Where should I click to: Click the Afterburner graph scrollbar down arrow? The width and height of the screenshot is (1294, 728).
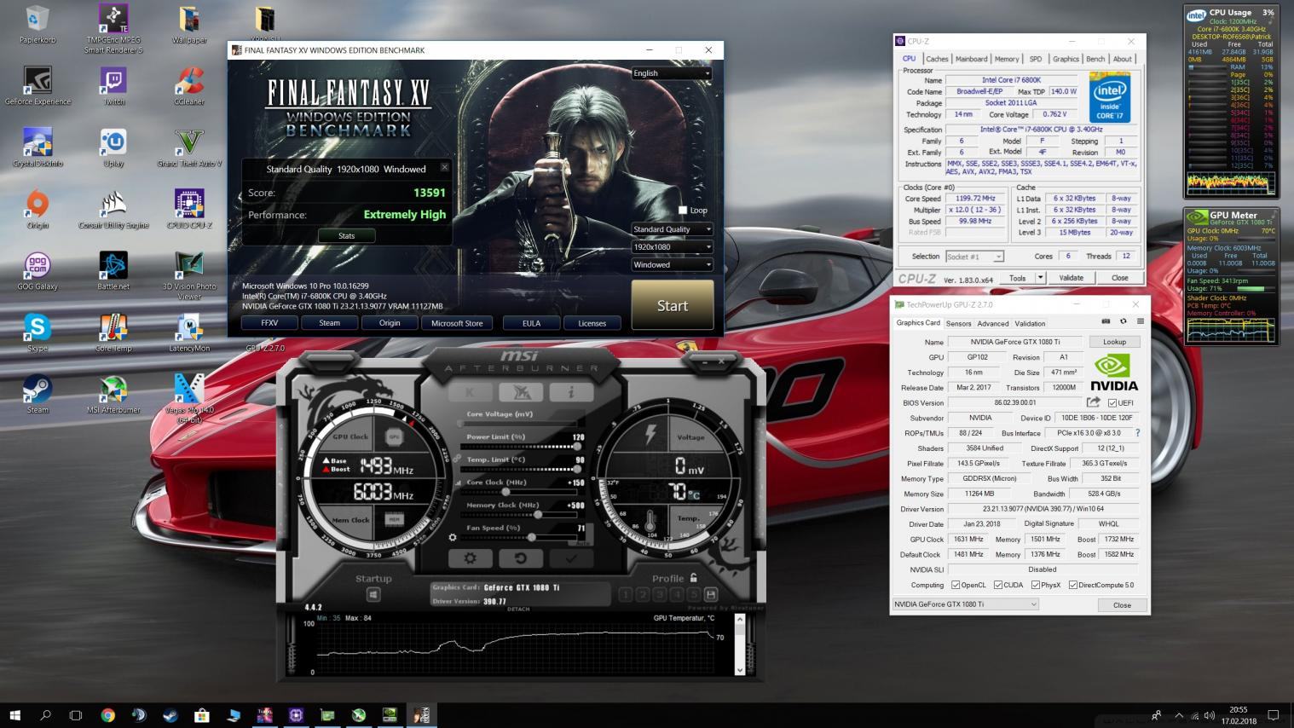click(739, 669)
